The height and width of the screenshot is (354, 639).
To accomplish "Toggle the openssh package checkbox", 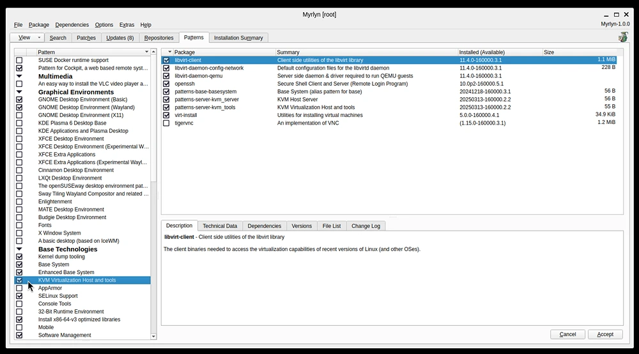I will pos(166,84).
